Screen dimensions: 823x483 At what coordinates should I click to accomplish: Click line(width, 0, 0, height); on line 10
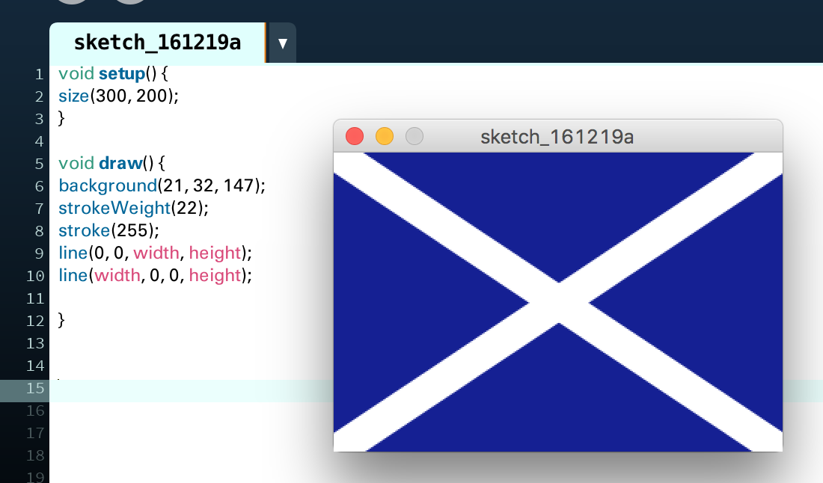pyautogui.click(x=156, y=276)
